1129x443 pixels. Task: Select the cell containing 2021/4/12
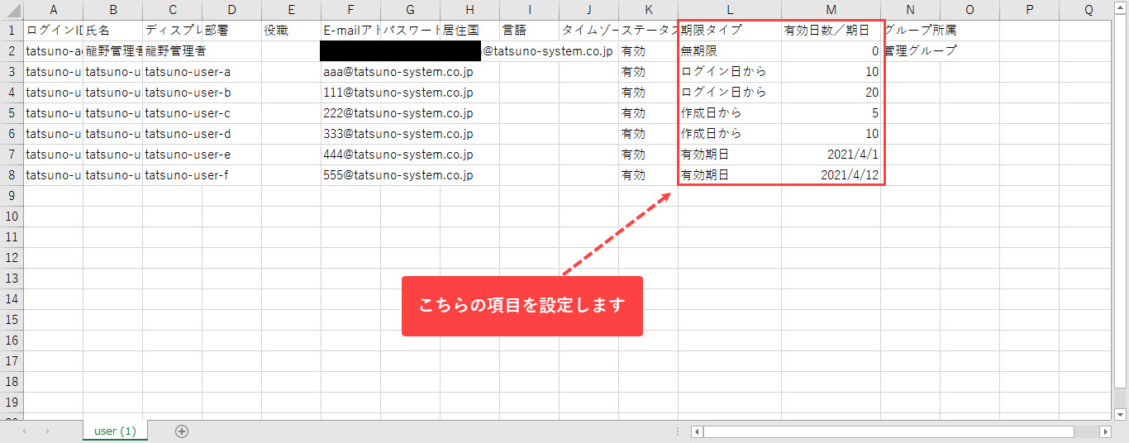point(831,174)
